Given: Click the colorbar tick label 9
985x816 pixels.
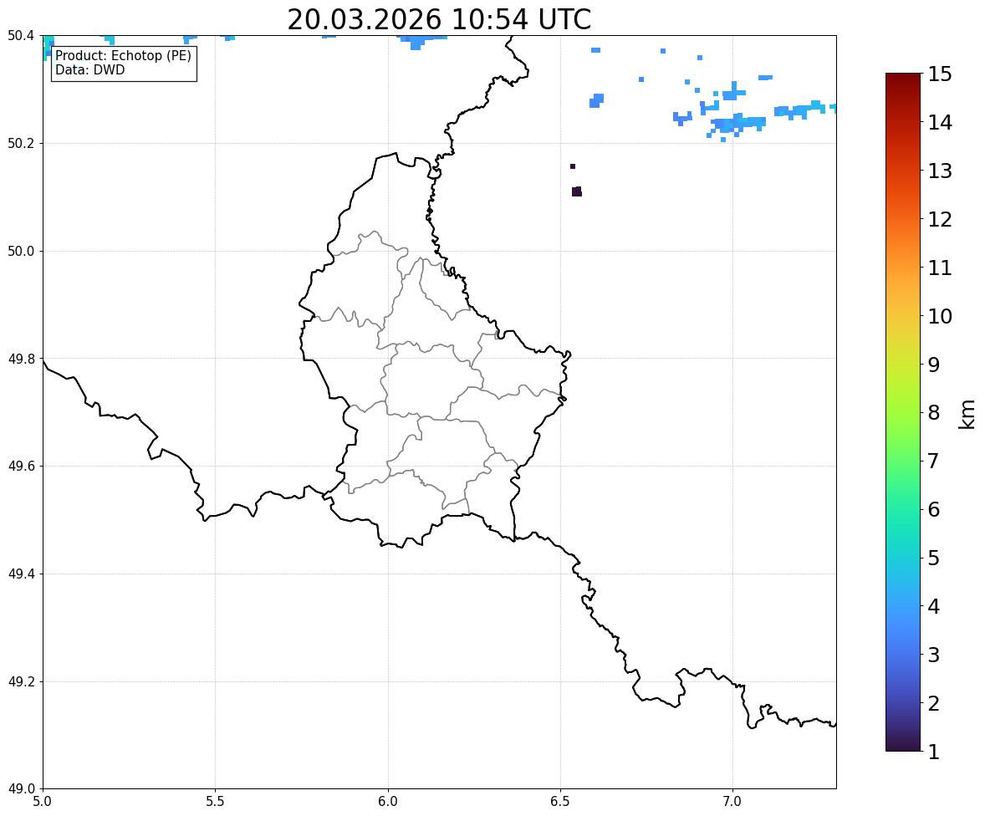Looking at the screenshot, I should 934,365.
